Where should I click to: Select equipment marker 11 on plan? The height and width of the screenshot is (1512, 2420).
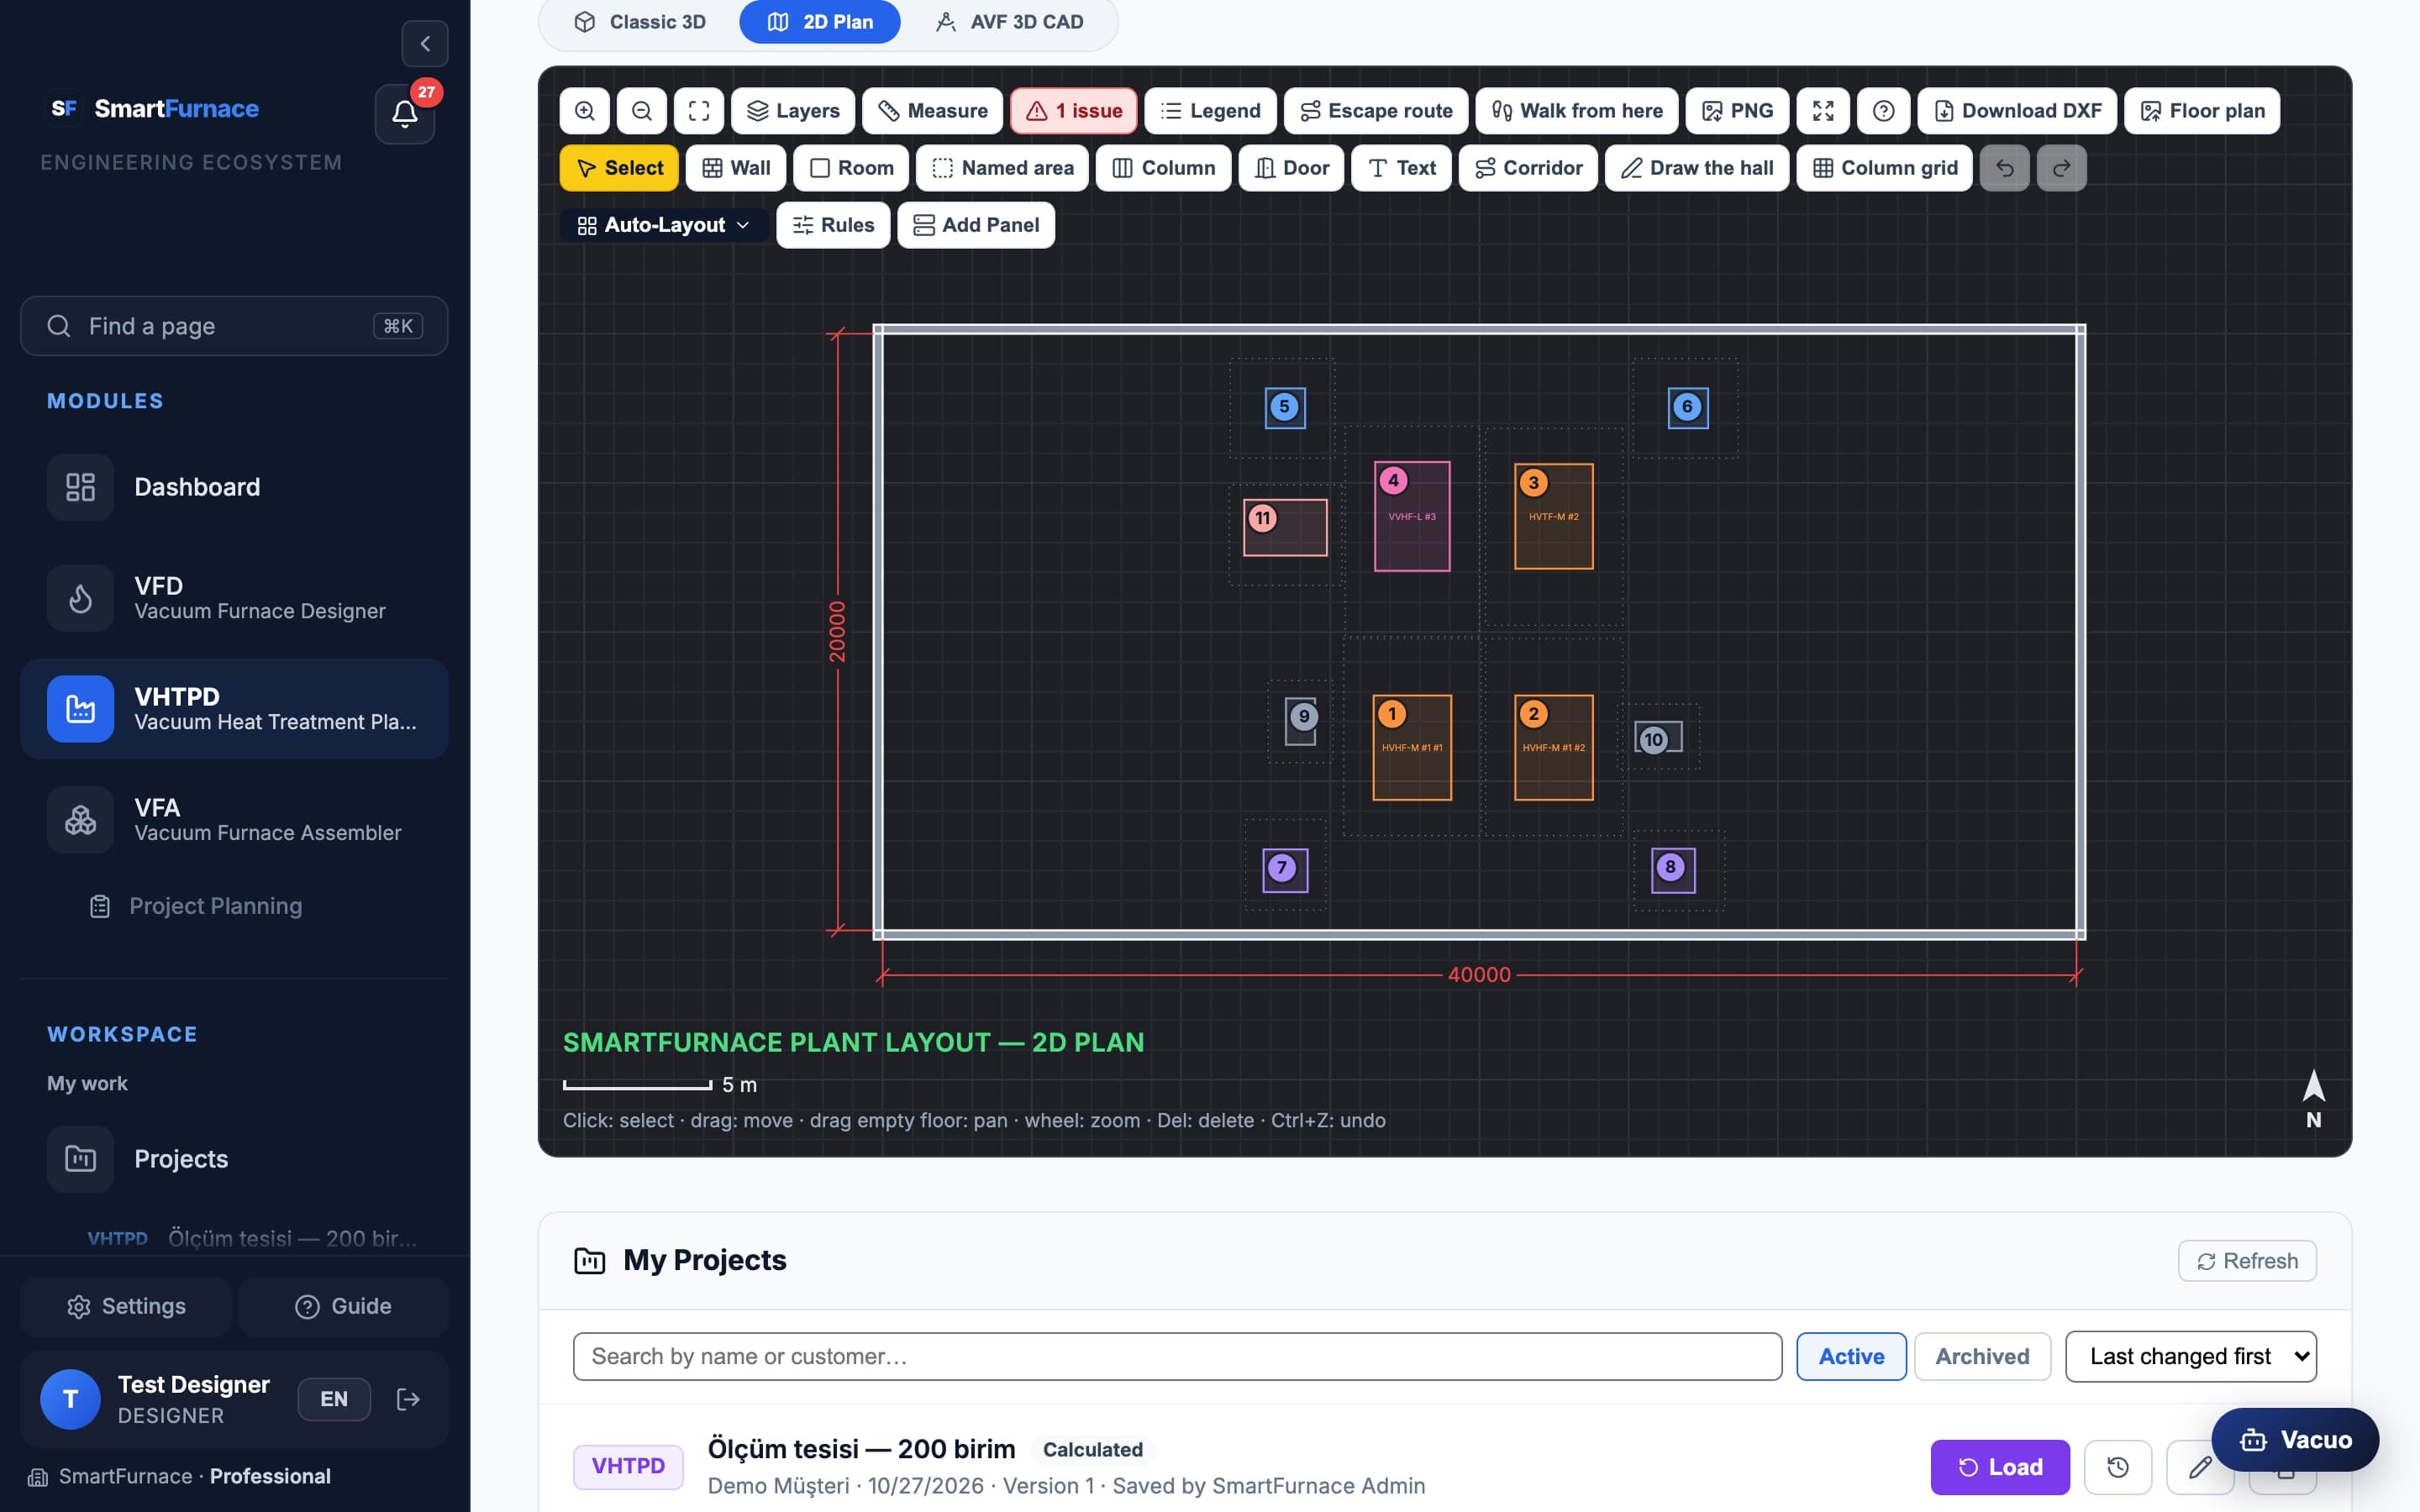[1285, 527]
